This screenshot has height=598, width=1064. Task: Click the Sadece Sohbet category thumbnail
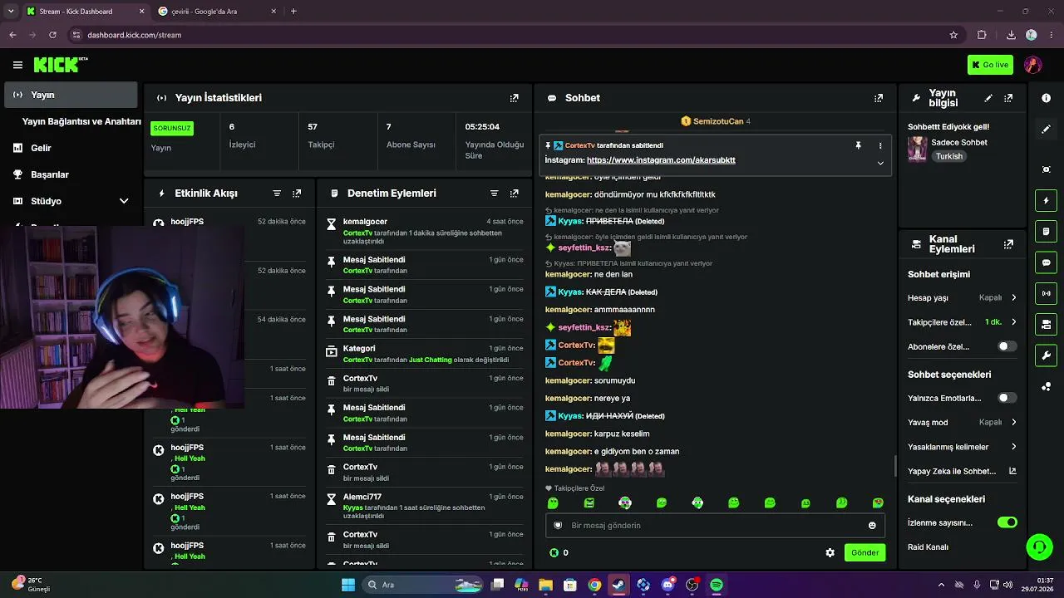(917, 149)
